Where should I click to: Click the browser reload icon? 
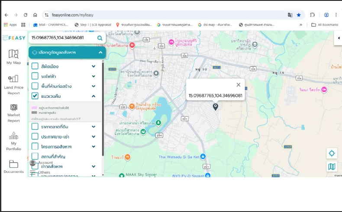26,15
